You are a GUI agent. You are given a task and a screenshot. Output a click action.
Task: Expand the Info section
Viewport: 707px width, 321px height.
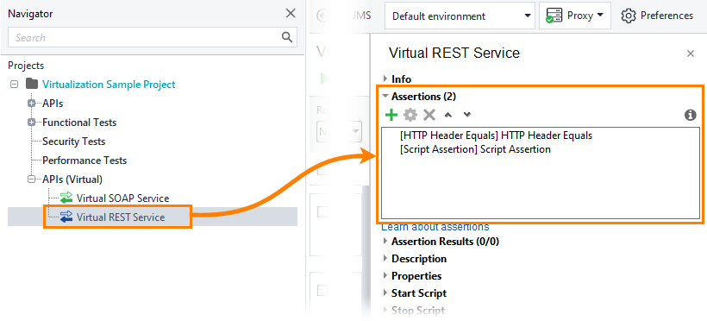click(385, 79)
